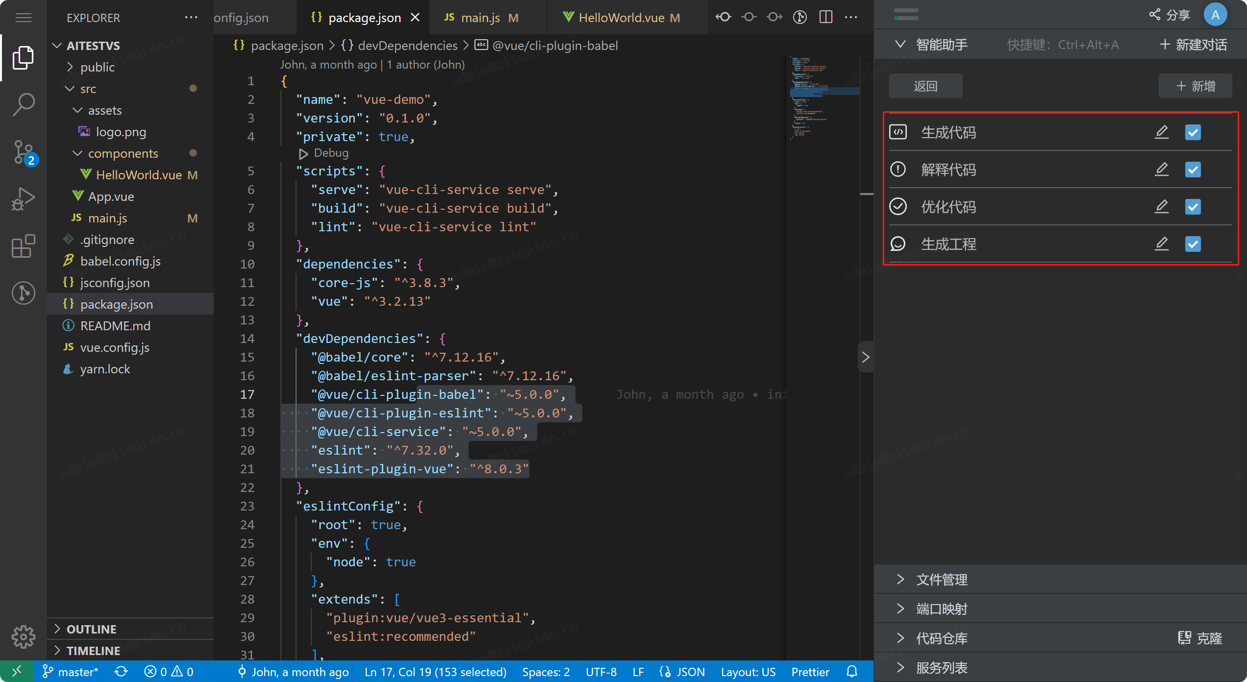Click the sync changes icon in status bar
Viewport: 1247px width, 682px height.
(x=121, y=671)
